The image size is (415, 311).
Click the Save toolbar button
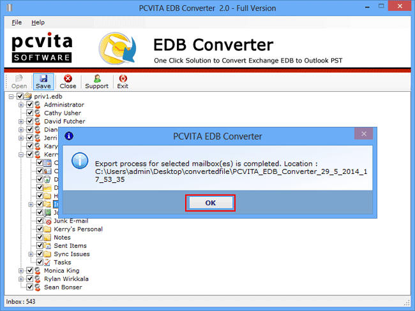(43, 82)
